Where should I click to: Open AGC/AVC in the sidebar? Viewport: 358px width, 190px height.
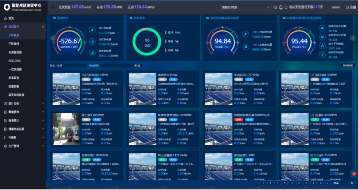15,61
